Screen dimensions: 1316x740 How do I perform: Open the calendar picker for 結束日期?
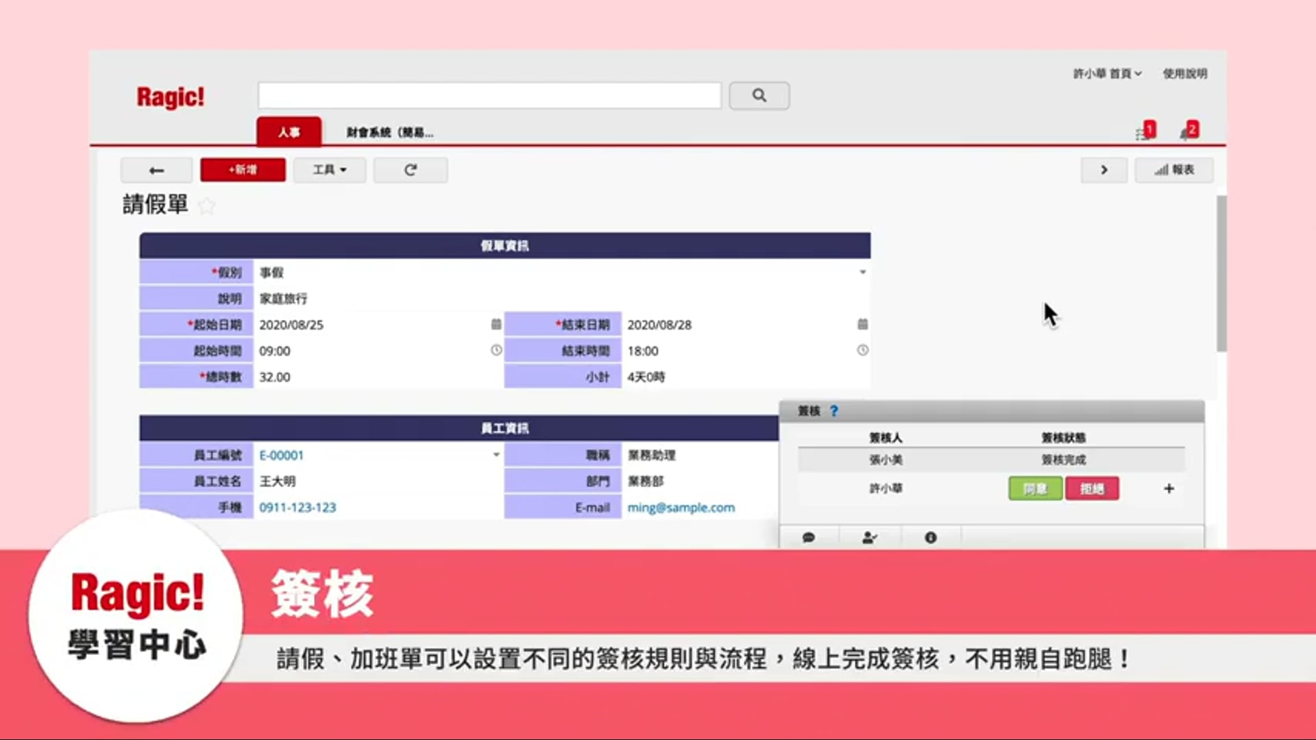click(x=862, y=324)
